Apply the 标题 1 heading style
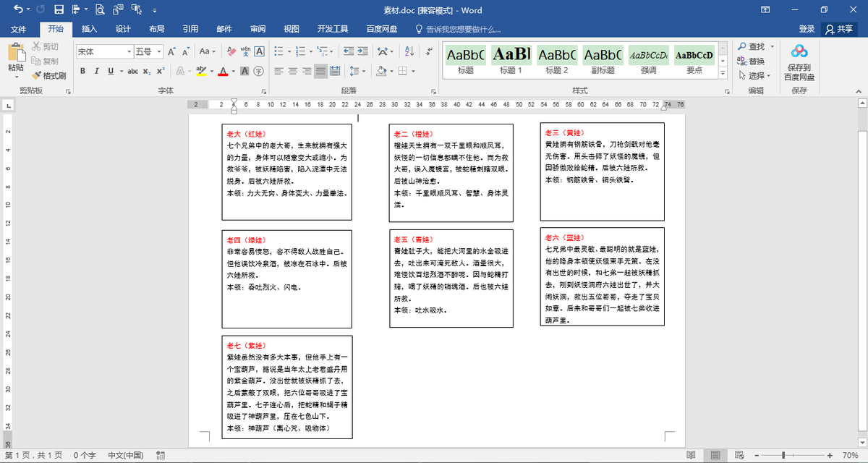The image size is (868, 463). pos(511,59)
